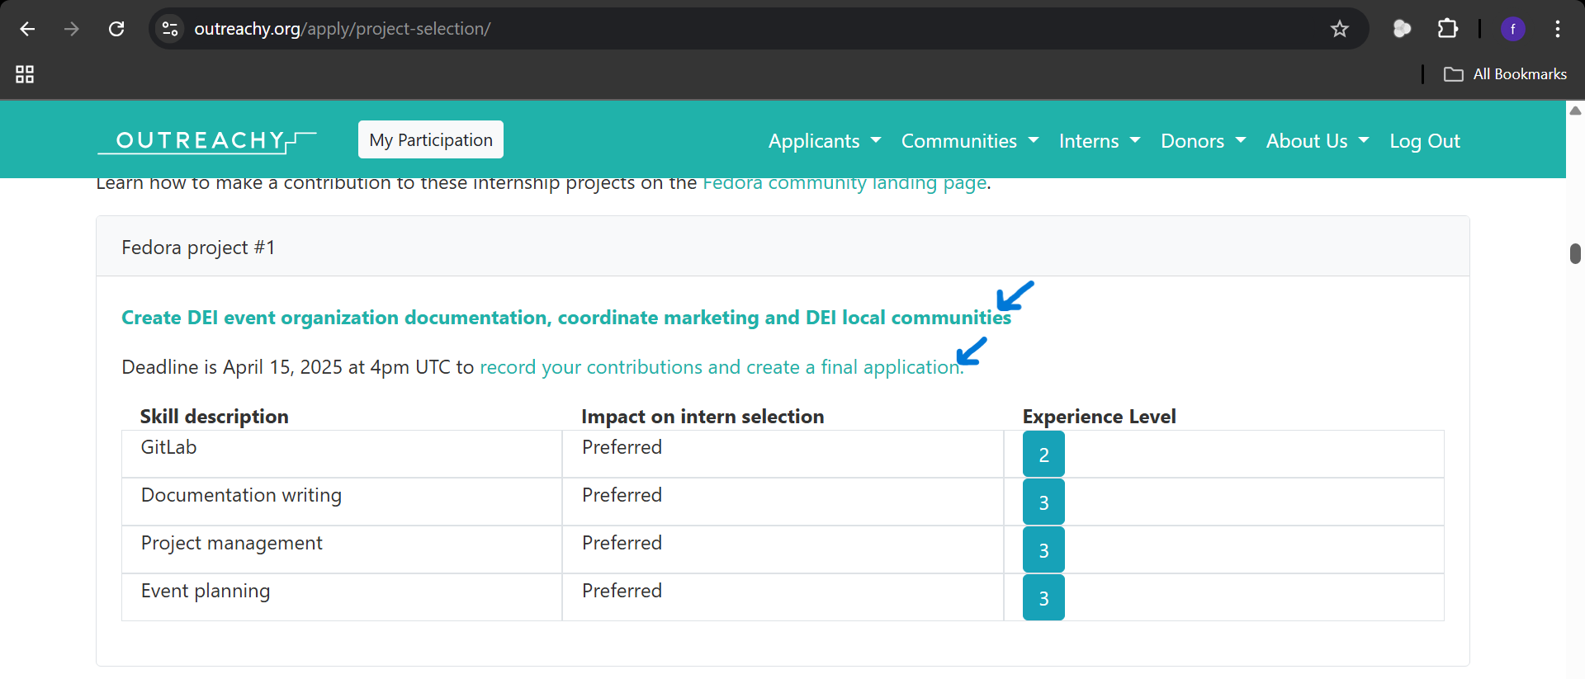Image resolution: width=1585 pixels, height=679 pixels.
Task: Reload the page with the refresh icon
Action: (116, 29)
